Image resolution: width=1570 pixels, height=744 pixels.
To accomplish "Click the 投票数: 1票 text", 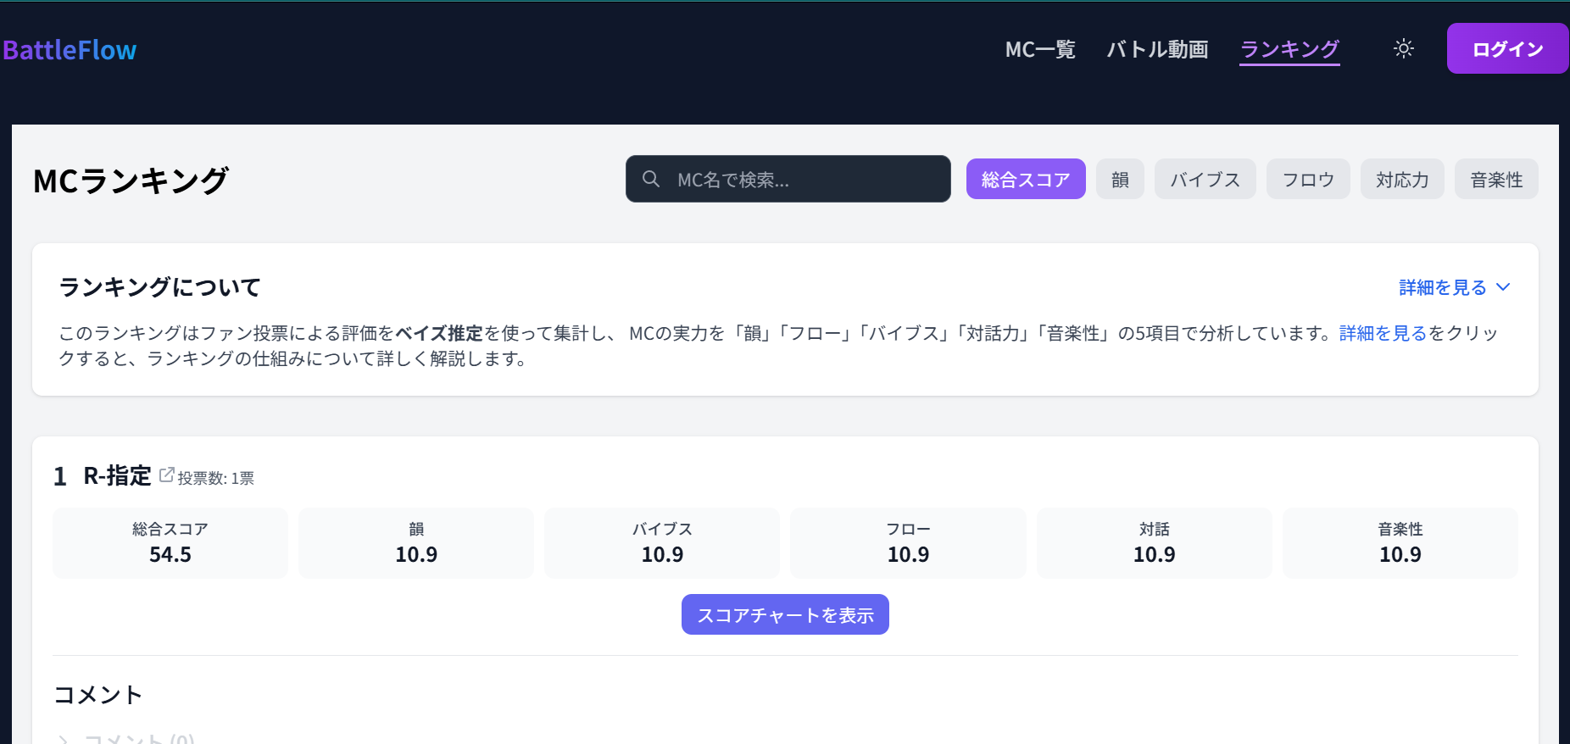I will click(215, 478).
